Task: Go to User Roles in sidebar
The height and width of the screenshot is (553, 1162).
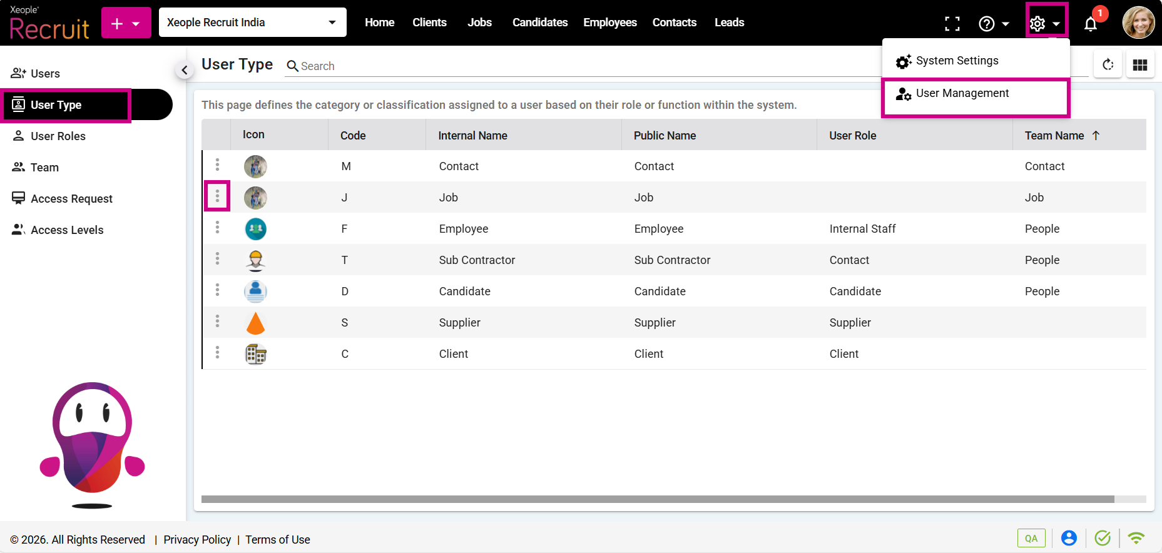Action: pos(58,136)
